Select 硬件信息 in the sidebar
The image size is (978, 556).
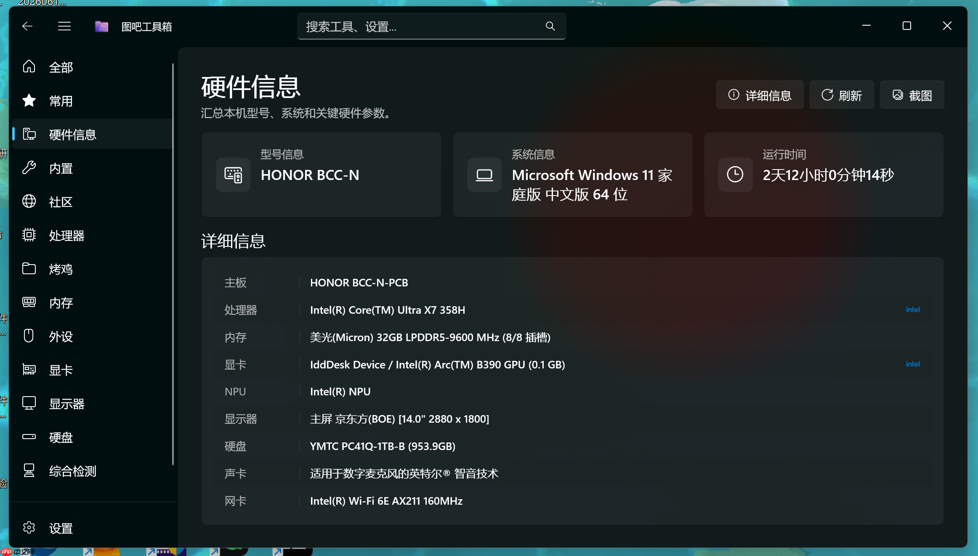(x=92, y=135)
